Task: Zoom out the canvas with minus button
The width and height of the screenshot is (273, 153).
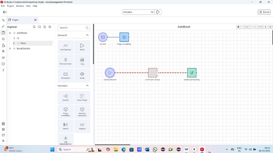Action: coord(256,27)
